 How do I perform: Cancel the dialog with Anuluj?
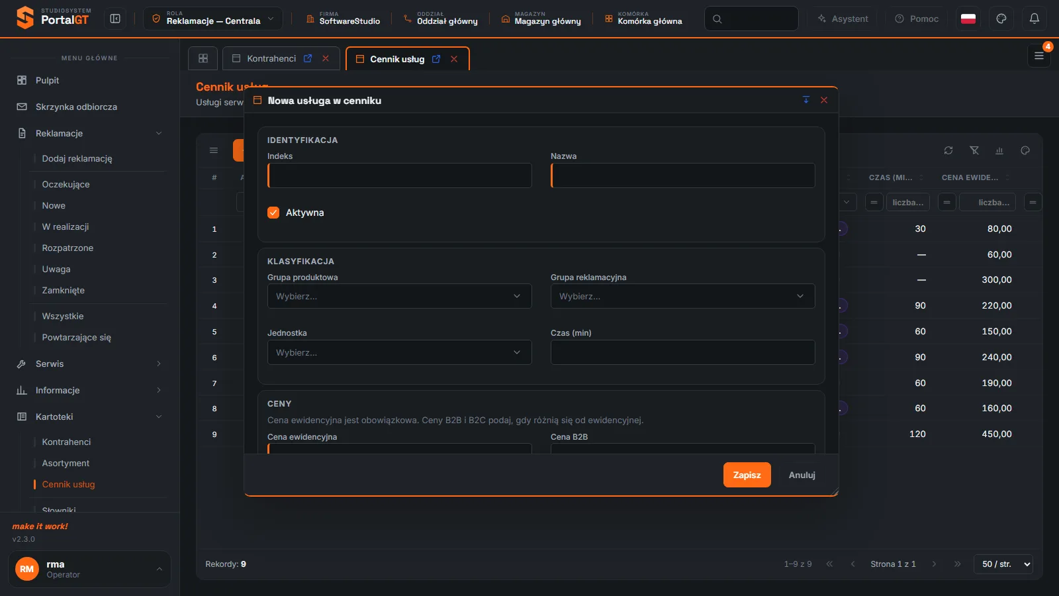click(802, 475)
